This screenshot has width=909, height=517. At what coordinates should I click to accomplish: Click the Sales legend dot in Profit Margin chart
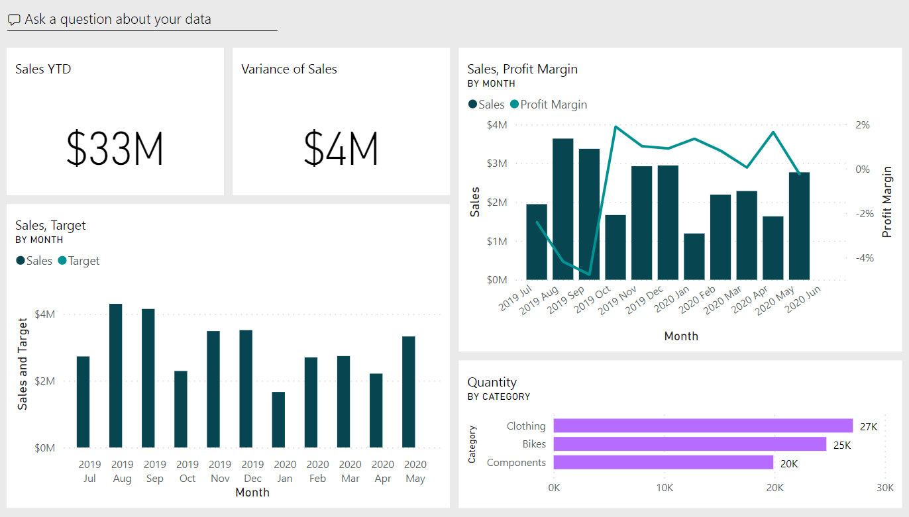[x=472, y=105]
